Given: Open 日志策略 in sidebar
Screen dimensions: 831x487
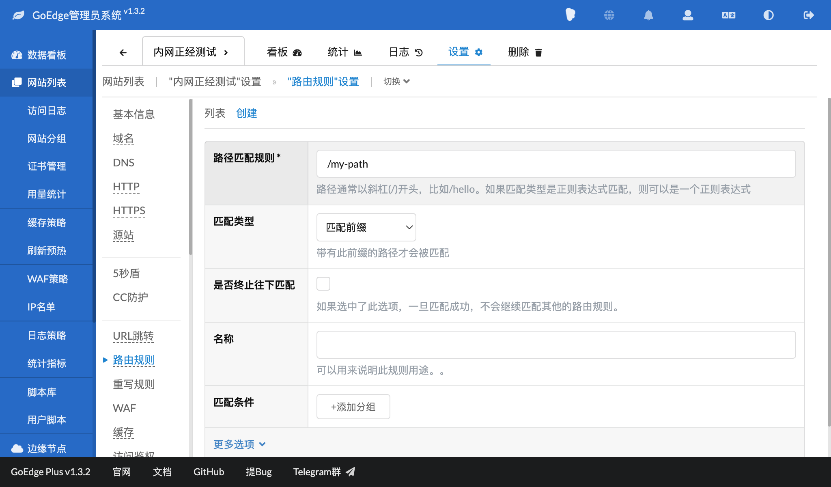Looking at the screenshot, I should point(47,335).
